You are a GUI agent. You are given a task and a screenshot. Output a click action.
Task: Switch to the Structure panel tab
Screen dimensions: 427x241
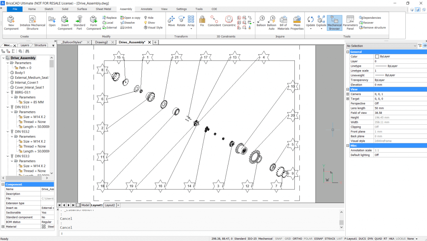(x=40, y=45)
